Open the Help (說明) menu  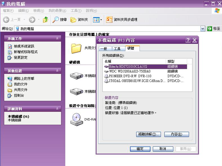91,11
